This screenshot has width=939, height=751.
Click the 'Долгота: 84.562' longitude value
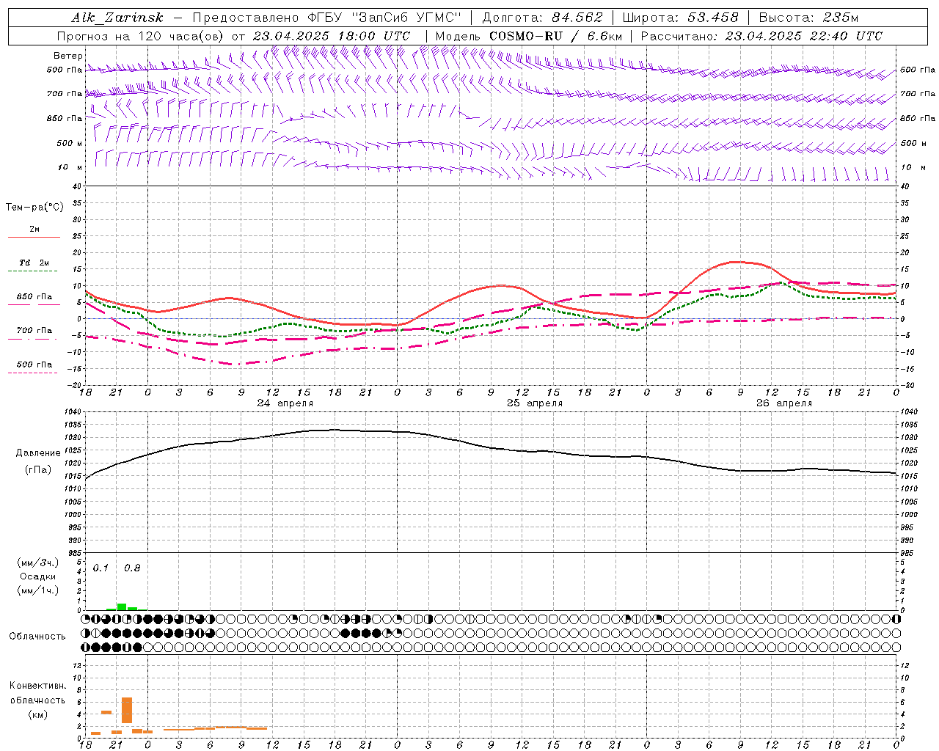tap(542, 18)
